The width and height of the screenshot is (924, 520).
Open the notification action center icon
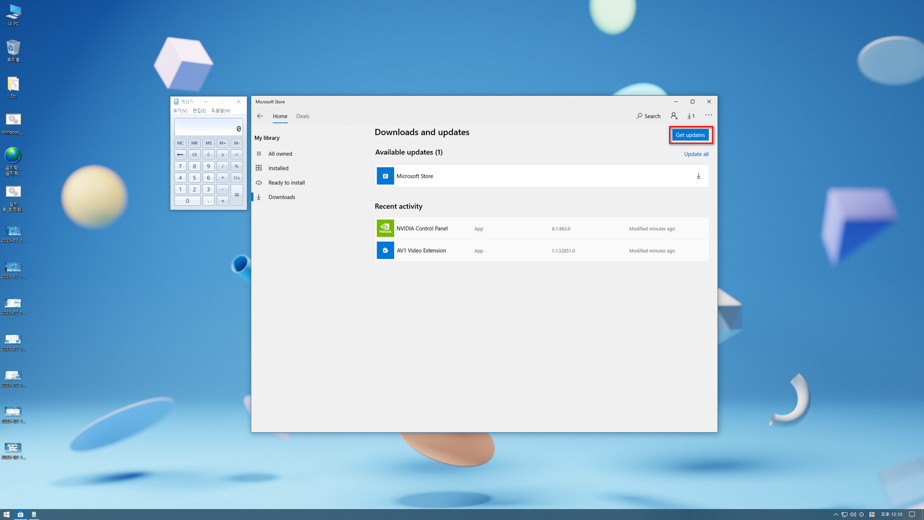[912, 514]
